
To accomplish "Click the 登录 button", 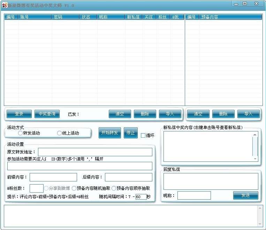I will point(19,114).
